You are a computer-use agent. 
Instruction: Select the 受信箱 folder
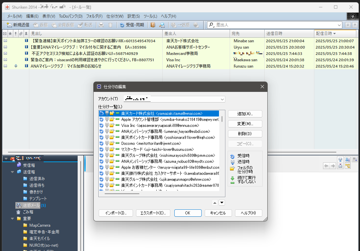pyautogui.click(x=26, y=165)
